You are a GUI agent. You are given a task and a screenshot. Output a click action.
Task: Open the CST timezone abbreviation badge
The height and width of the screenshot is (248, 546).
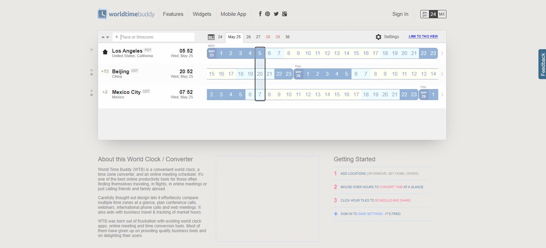coord(134,71)
